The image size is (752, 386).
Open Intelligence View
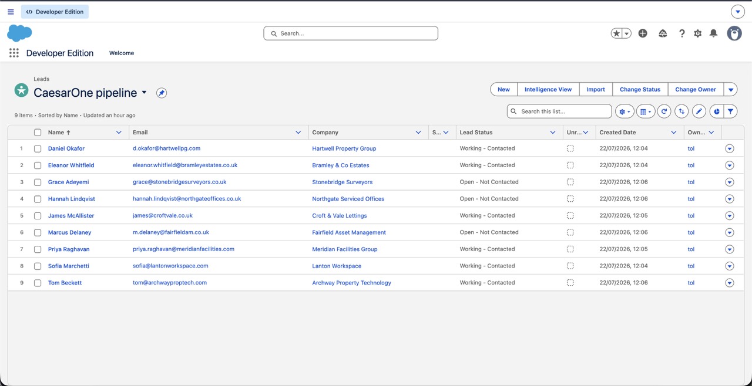pos(548,90)
